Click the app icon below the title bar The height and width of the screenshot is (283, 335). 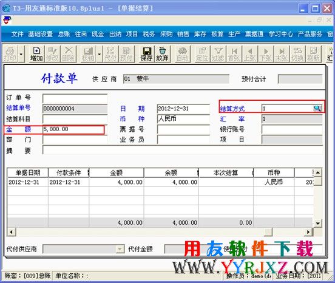[7, 20]
